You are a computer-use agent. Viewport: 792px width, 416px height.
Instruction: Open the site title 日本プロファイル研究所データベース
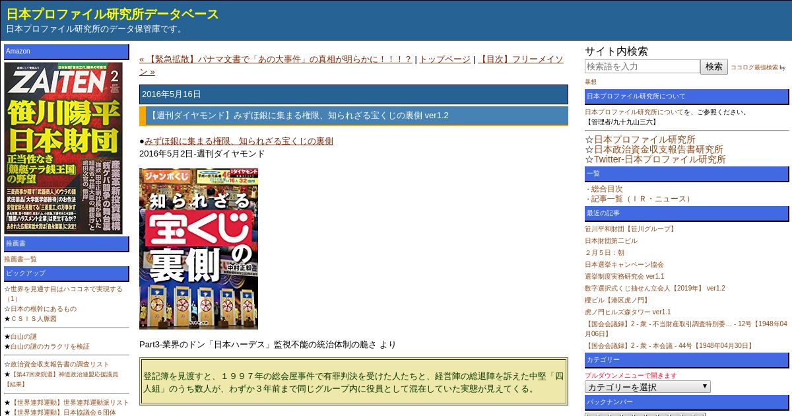pos(112,14)
